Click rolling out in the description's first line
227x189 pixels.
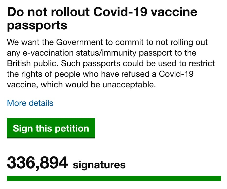[189, 42]
